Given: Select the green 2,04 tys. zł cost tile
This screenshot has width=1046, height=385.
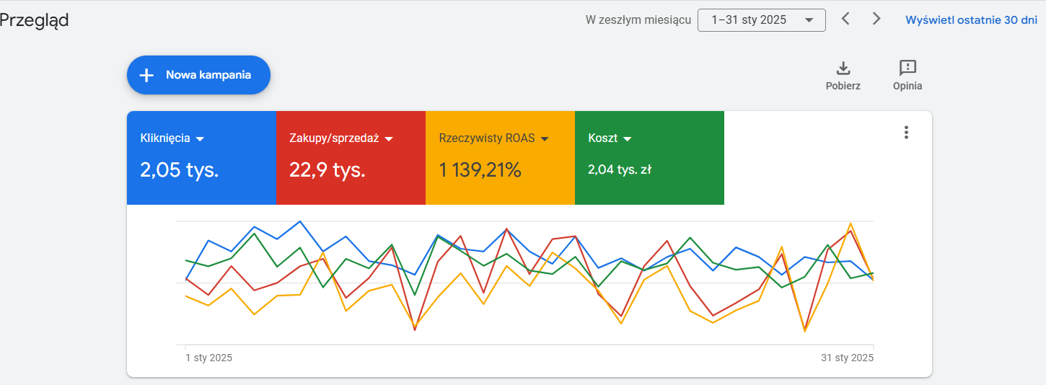Looking at the screenshot, I should 649,158.
